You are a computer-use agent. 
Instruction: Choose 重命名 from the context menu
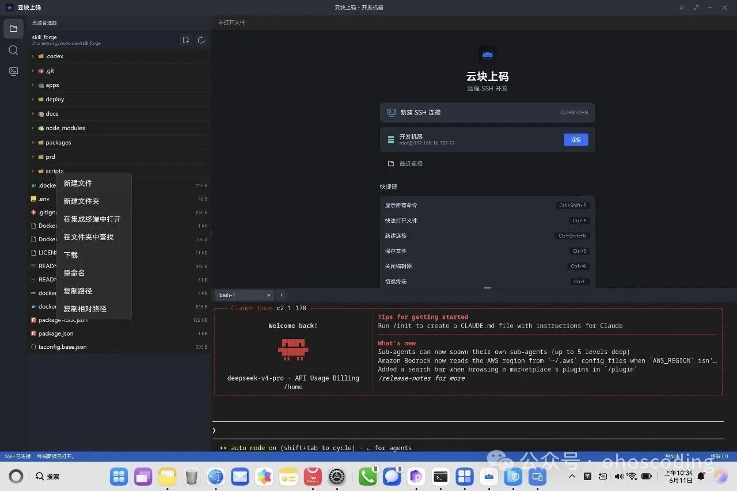click(94, 273)
